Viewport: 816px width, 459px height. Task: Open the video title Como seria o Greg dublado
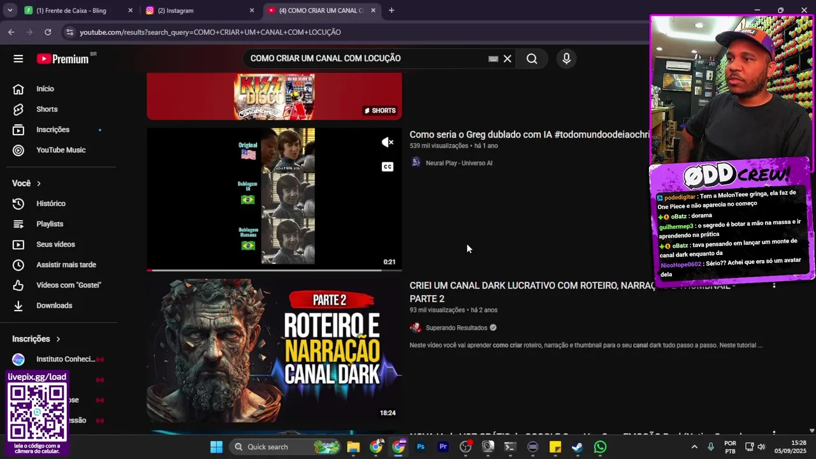(x=529, y=135)
